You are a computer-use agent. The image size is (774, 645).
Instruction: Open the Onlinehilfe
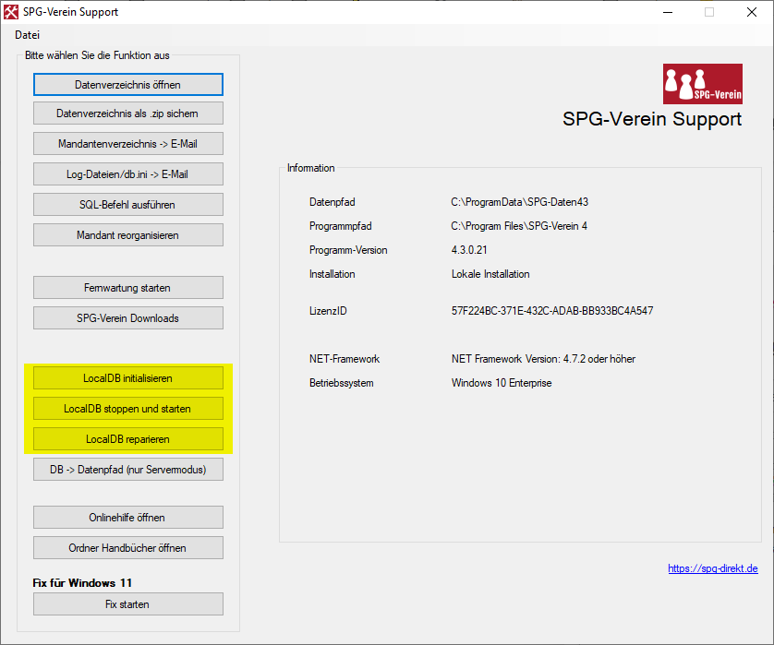click(127, 518)
